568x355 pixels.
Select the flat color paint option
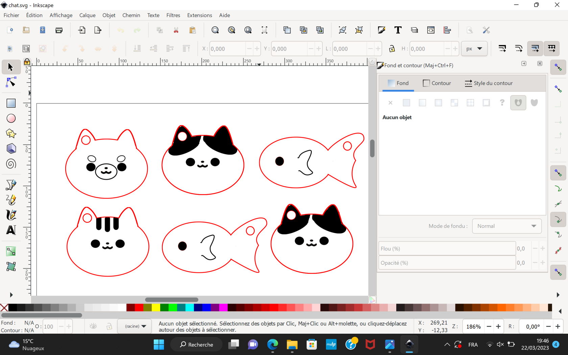(x=406, y=103)
